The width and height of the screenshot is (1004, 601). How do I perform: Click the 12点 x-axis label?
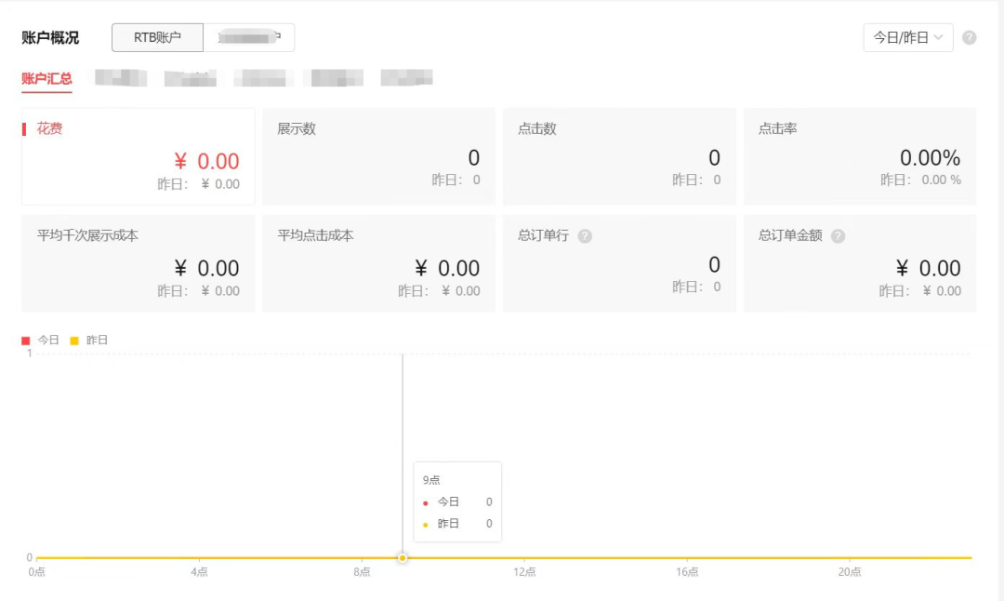(524, 571)
